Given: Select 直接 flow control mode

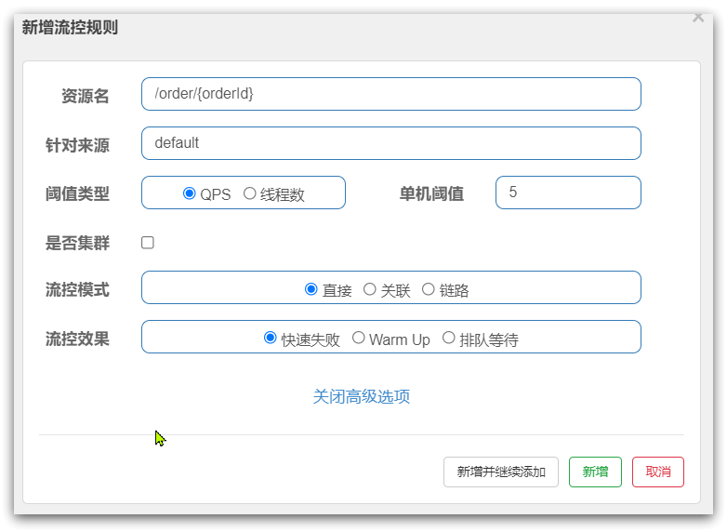Looking at the screenshot, I should click(311, 289).
